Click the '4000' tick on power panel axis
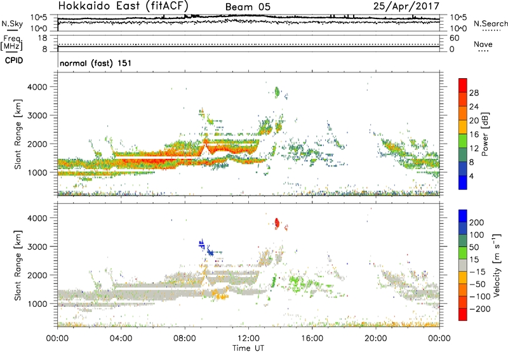This screenshot has width=508, height=352. pos(37,87)
